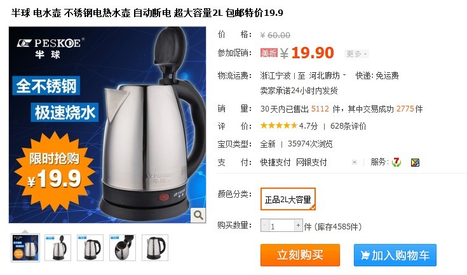The image size is (467, 275).
Task: Click the 加入购物车 add to cart button
Action: pos(395,255)
